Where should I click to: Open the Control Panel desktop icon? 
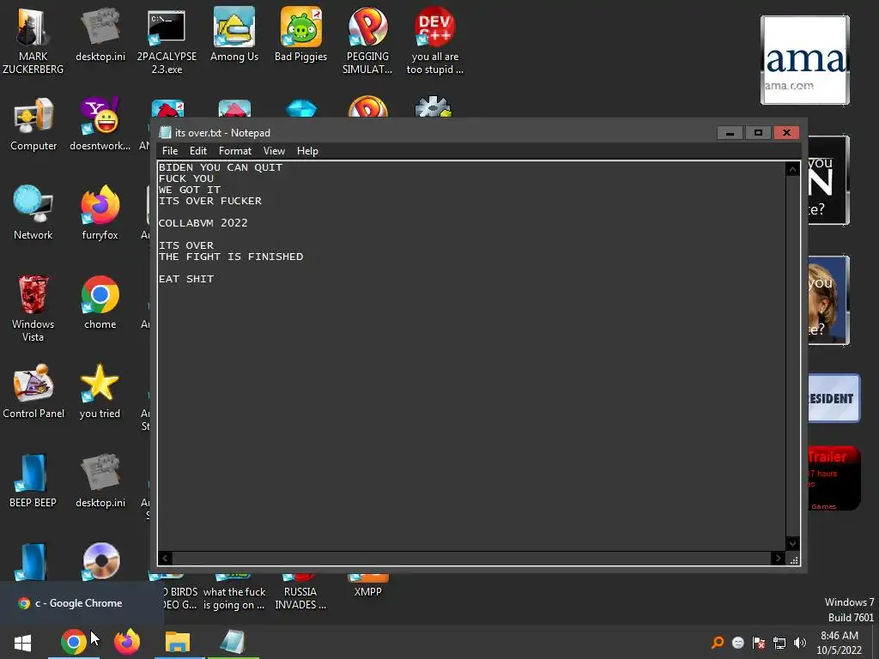(33, 391)
